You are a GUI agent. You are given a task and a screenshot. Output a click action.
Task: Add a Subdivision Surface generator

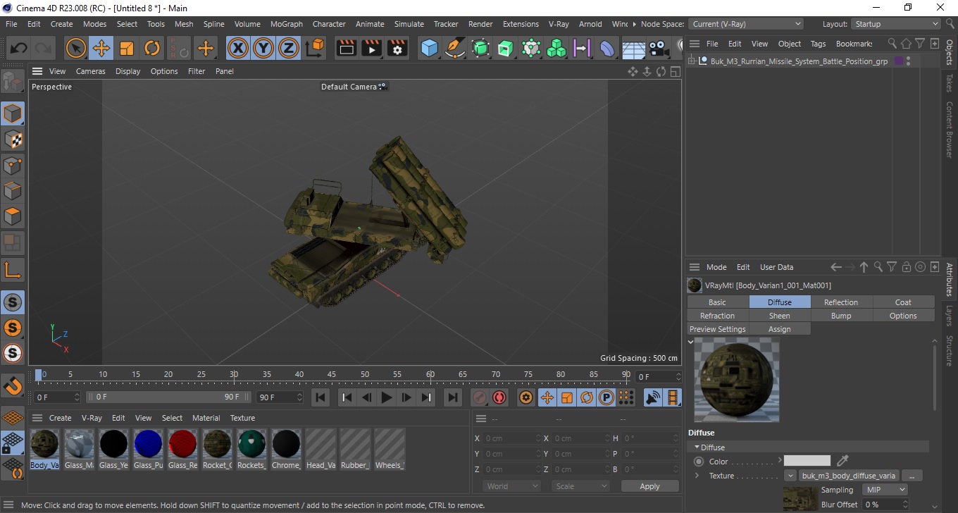(x=480, y=49)
